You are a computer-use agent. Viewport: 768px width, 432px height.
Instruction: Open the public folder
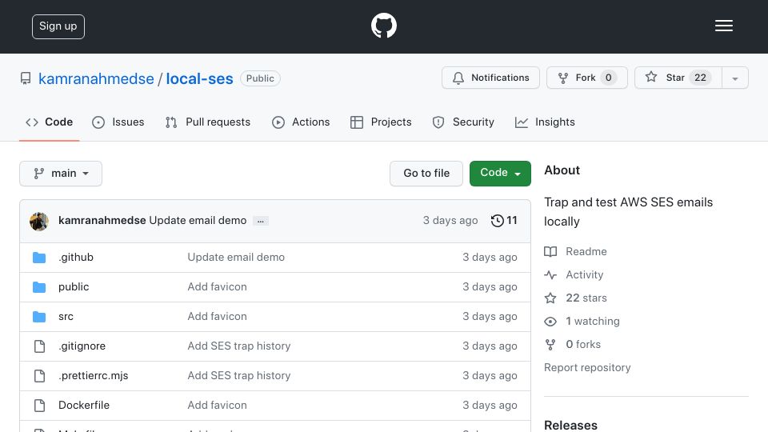(x=74, y=286)
